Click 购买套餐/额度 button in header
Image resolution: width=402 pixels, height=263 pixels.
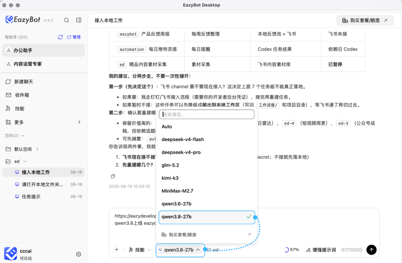click(x=365, y=20)
